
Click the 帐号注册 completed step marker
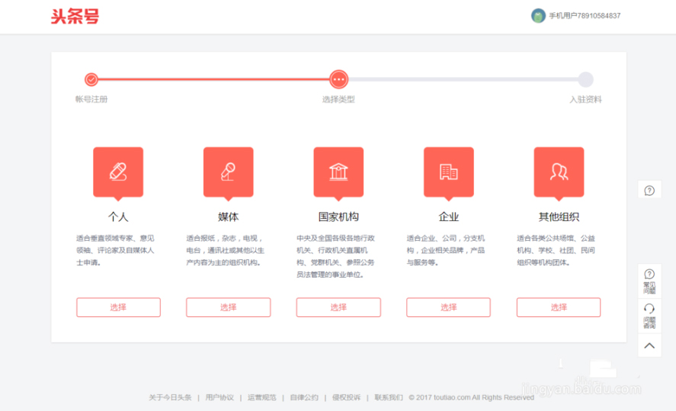pyautogui.click(x=91, y=79)
